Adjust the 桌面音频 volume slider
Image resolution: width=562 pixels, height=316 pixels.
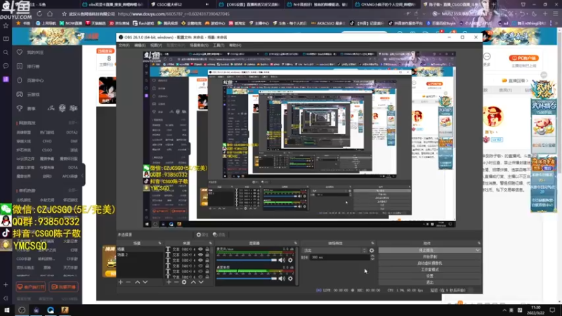247,278
